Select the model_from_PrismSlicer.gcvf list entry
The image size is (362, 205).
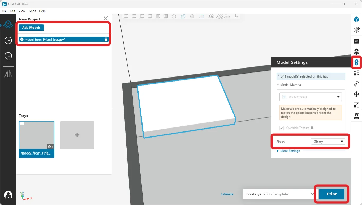click(64, 39)
